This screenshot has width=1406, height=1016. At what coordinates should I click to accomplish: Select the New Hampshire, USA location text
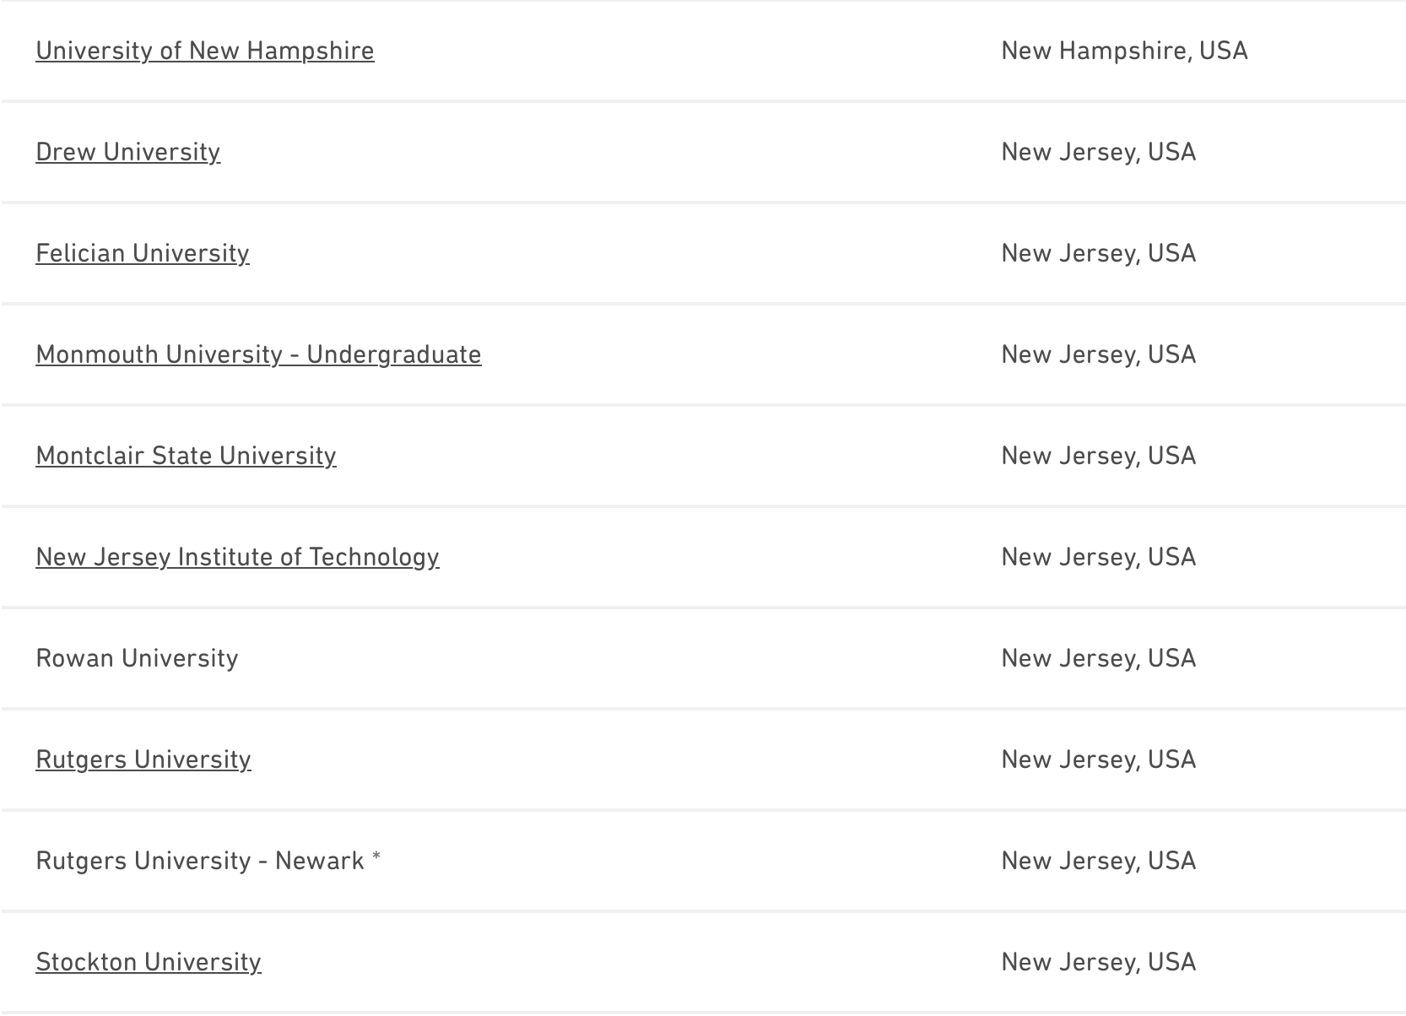[x=1123, y=51]
